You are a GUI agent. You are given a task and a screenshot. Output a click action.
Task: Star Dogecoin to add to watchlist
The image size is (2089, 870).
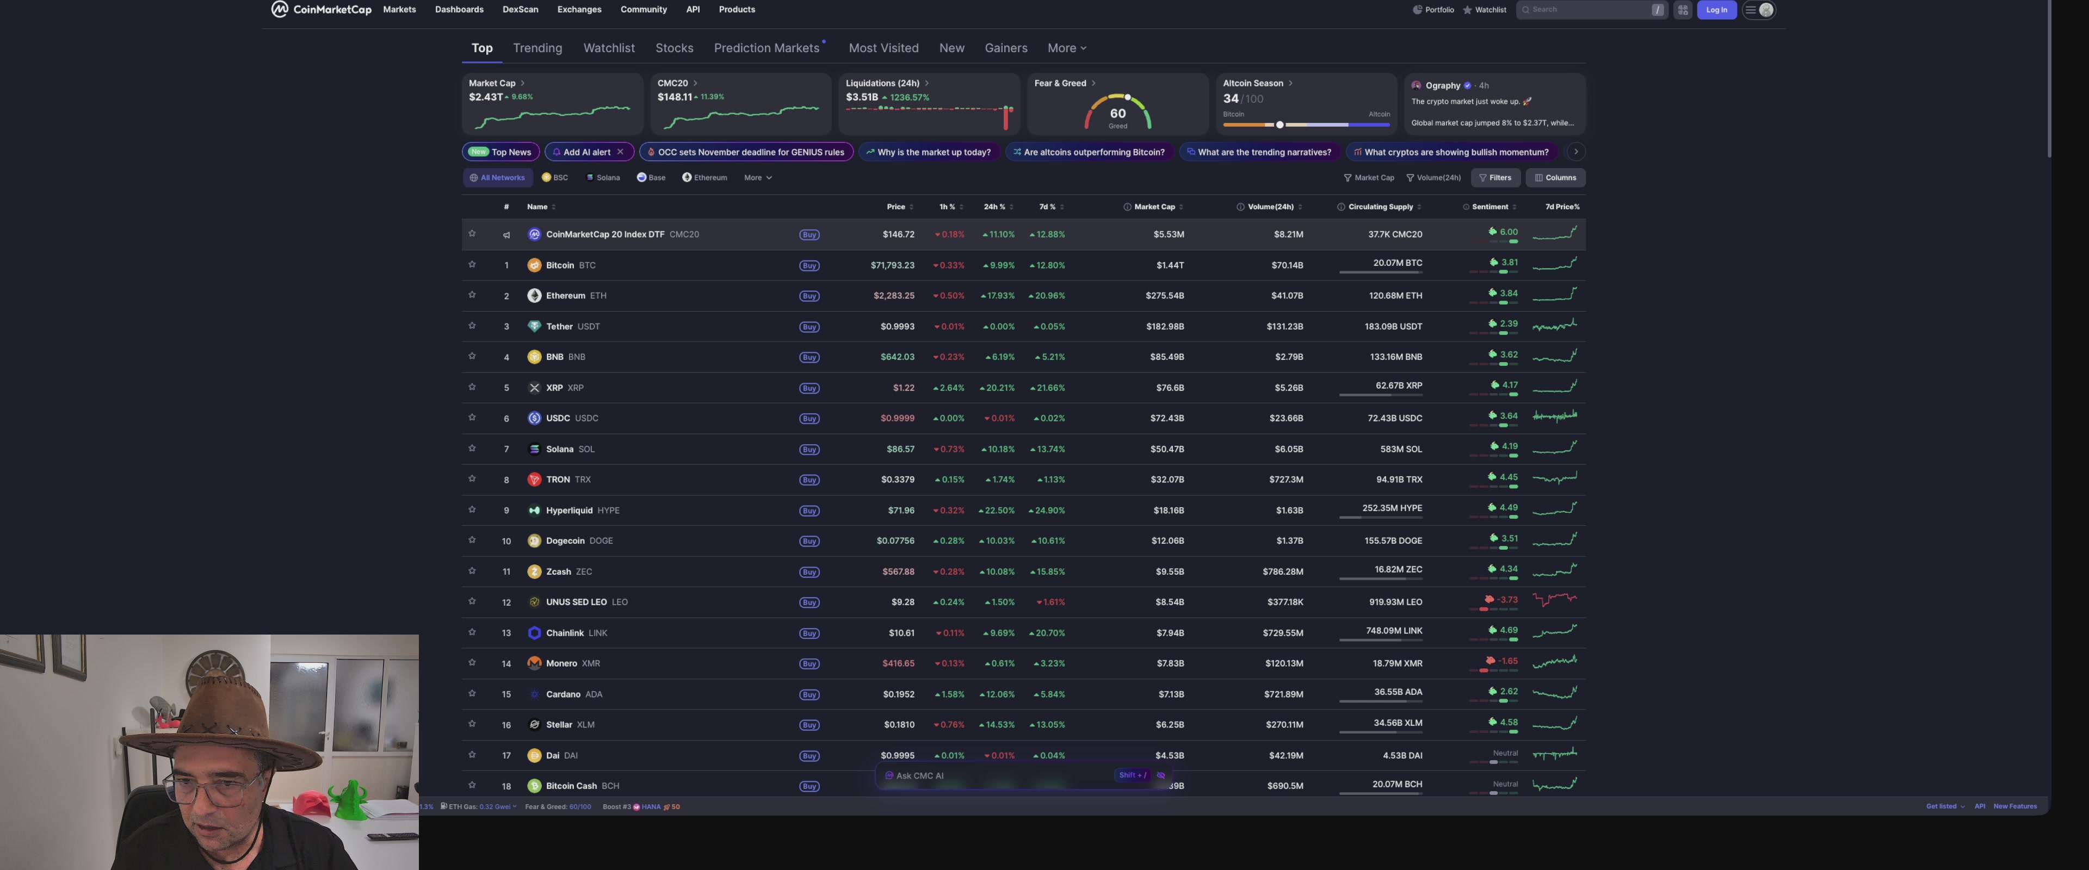point(471,540)
